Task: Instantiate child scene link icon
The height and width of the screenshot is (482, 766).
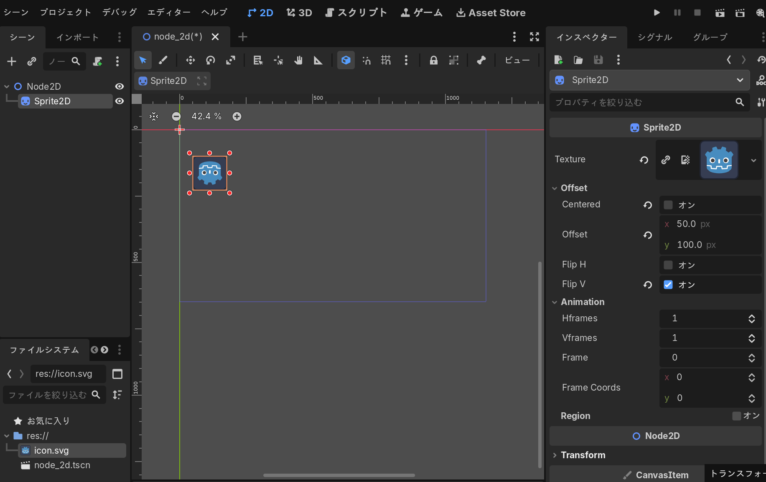Action: 32,61
